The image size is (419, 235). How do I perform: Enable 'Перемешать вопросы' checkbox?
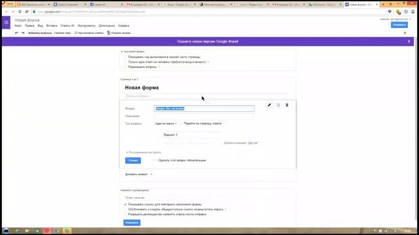point(125,67)
